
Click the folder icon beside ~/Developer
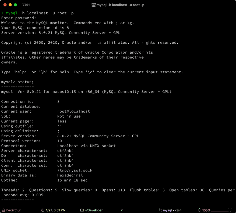(82, 210)
